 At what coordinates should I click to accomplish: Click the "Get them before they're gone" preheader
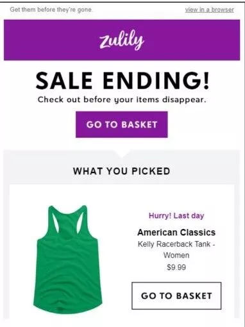[51, 10]
